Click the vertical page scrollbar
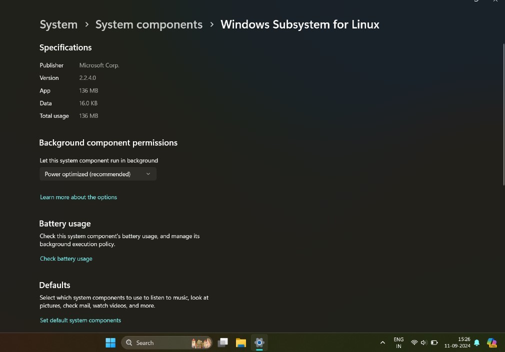This screenshot has height=352, width=505. pos(503,114)
